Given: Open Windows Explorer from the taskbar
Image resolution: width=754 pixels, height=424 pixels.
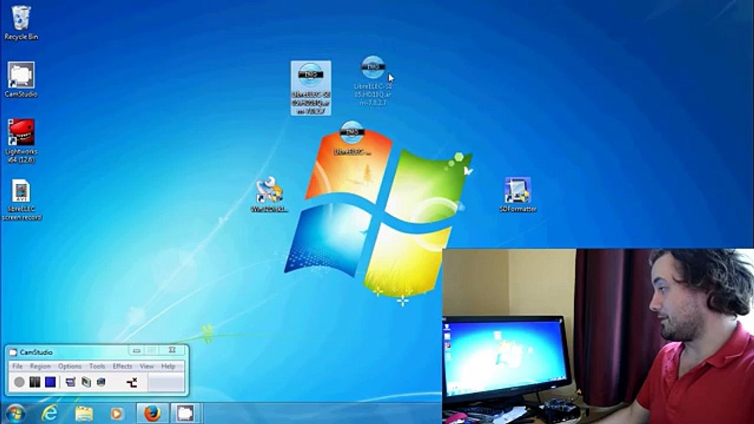Looking at the screenshot, I should [x=84, y=413].
